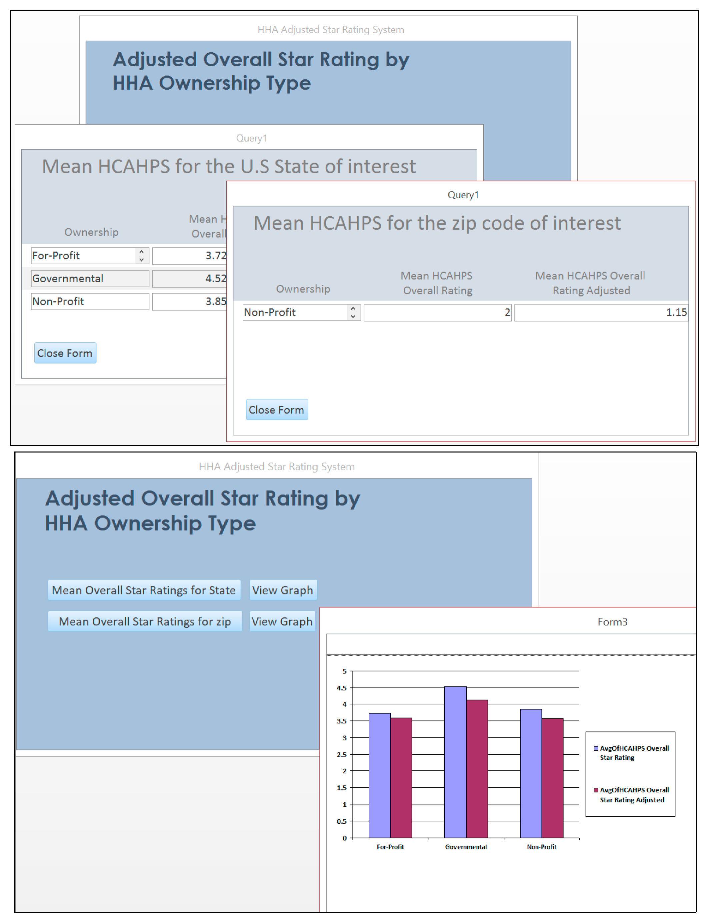Click the adjusted rating value 1.15

601,313
